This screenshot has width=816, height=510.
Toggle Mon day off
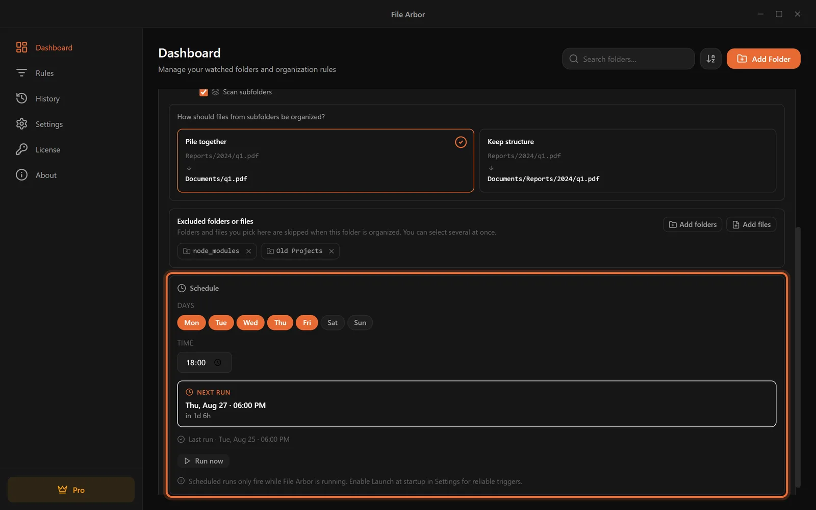point(191,322)
